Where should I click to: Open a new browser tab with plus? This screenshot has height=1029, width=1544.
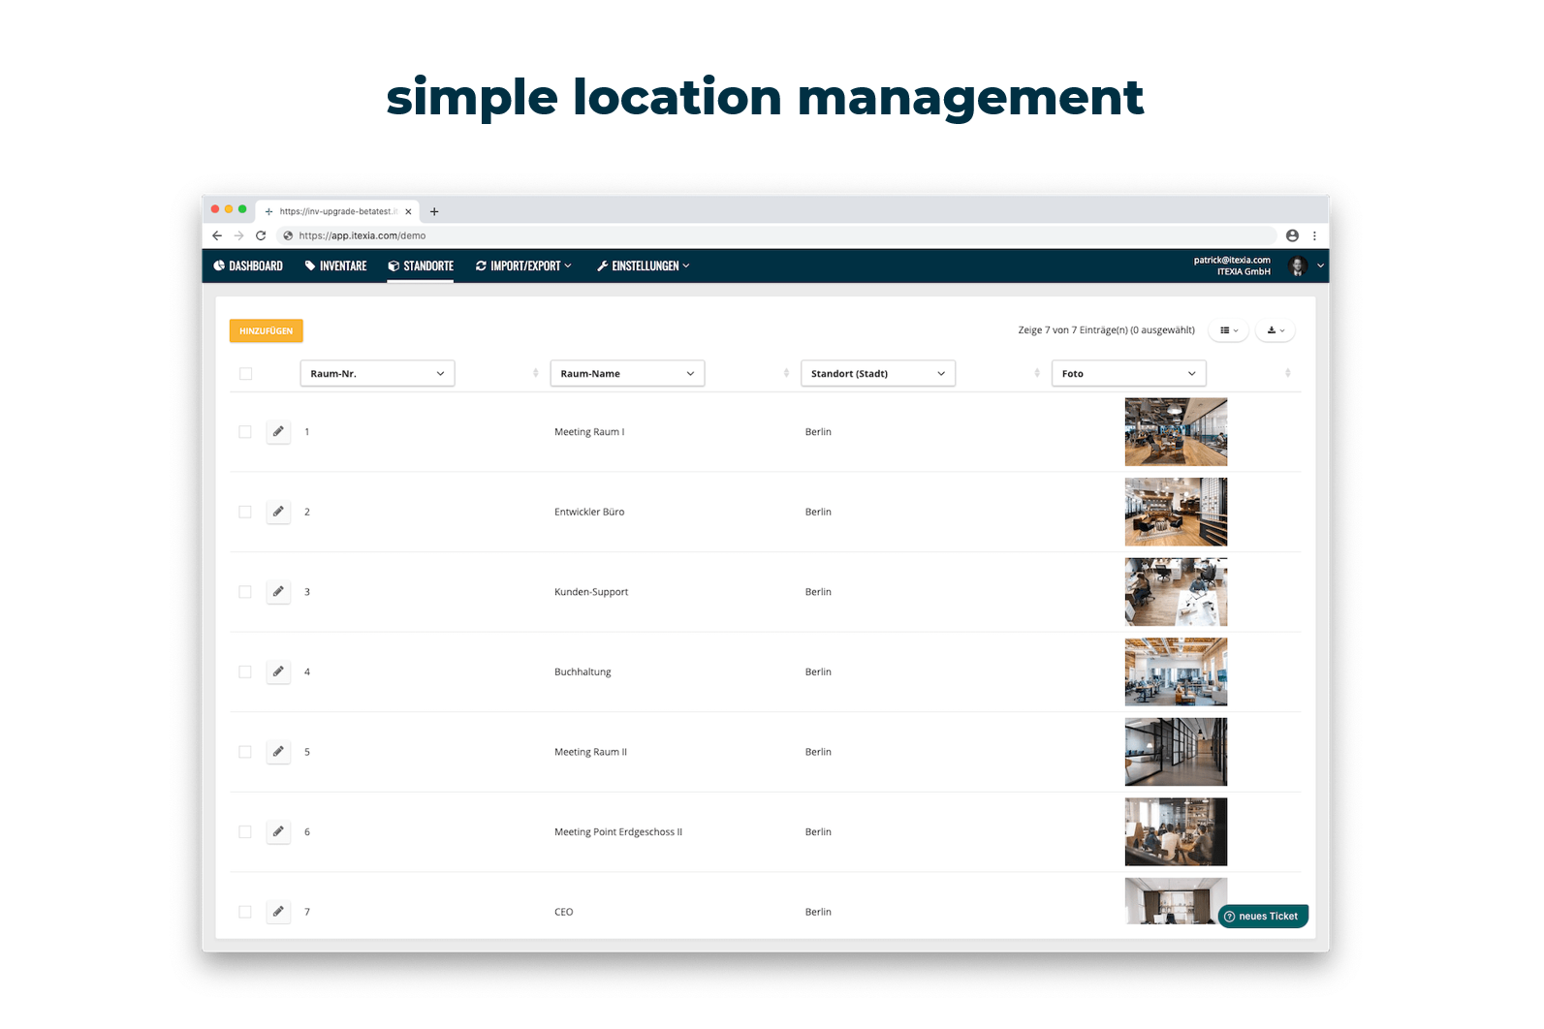434,211
